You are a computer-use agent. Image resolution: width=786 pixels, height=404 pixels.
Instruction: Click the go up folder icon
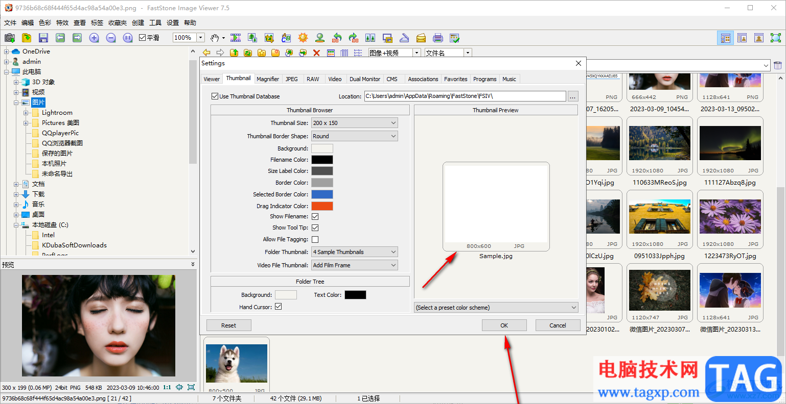pyautogui.click(x=234, y=53)
